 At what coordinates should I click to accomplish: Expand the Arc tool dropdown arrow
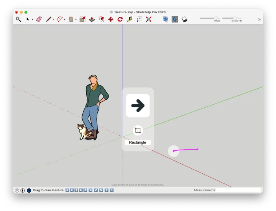[65, 19]
